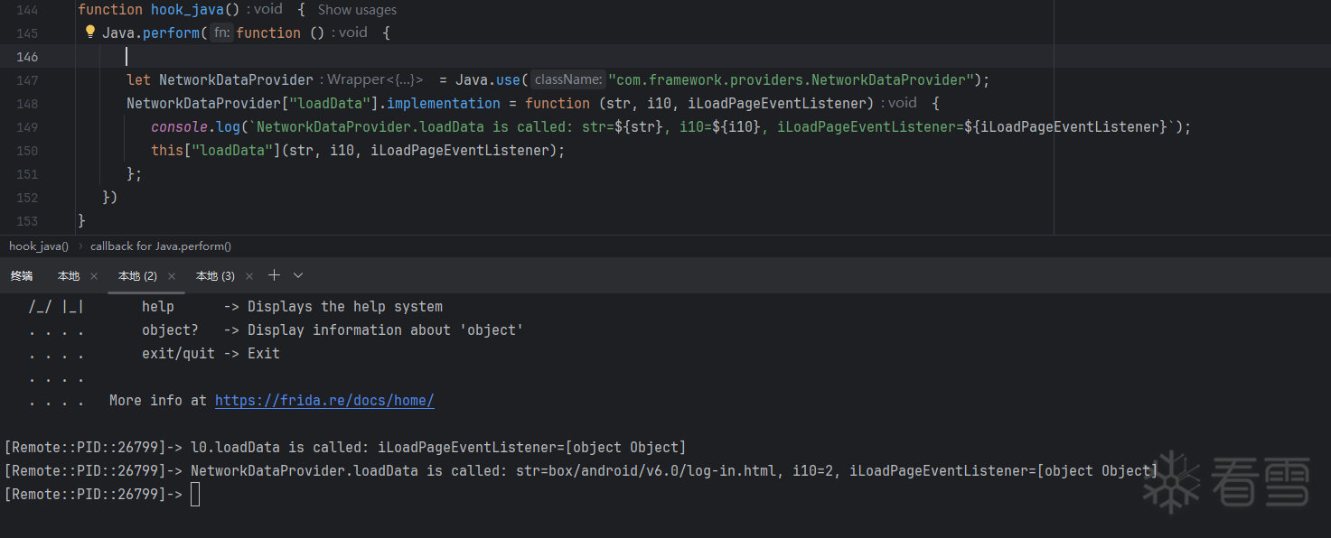Click the className: parameter hint
Viewport: 1331px width, 538px height.
tap(568, 80)
